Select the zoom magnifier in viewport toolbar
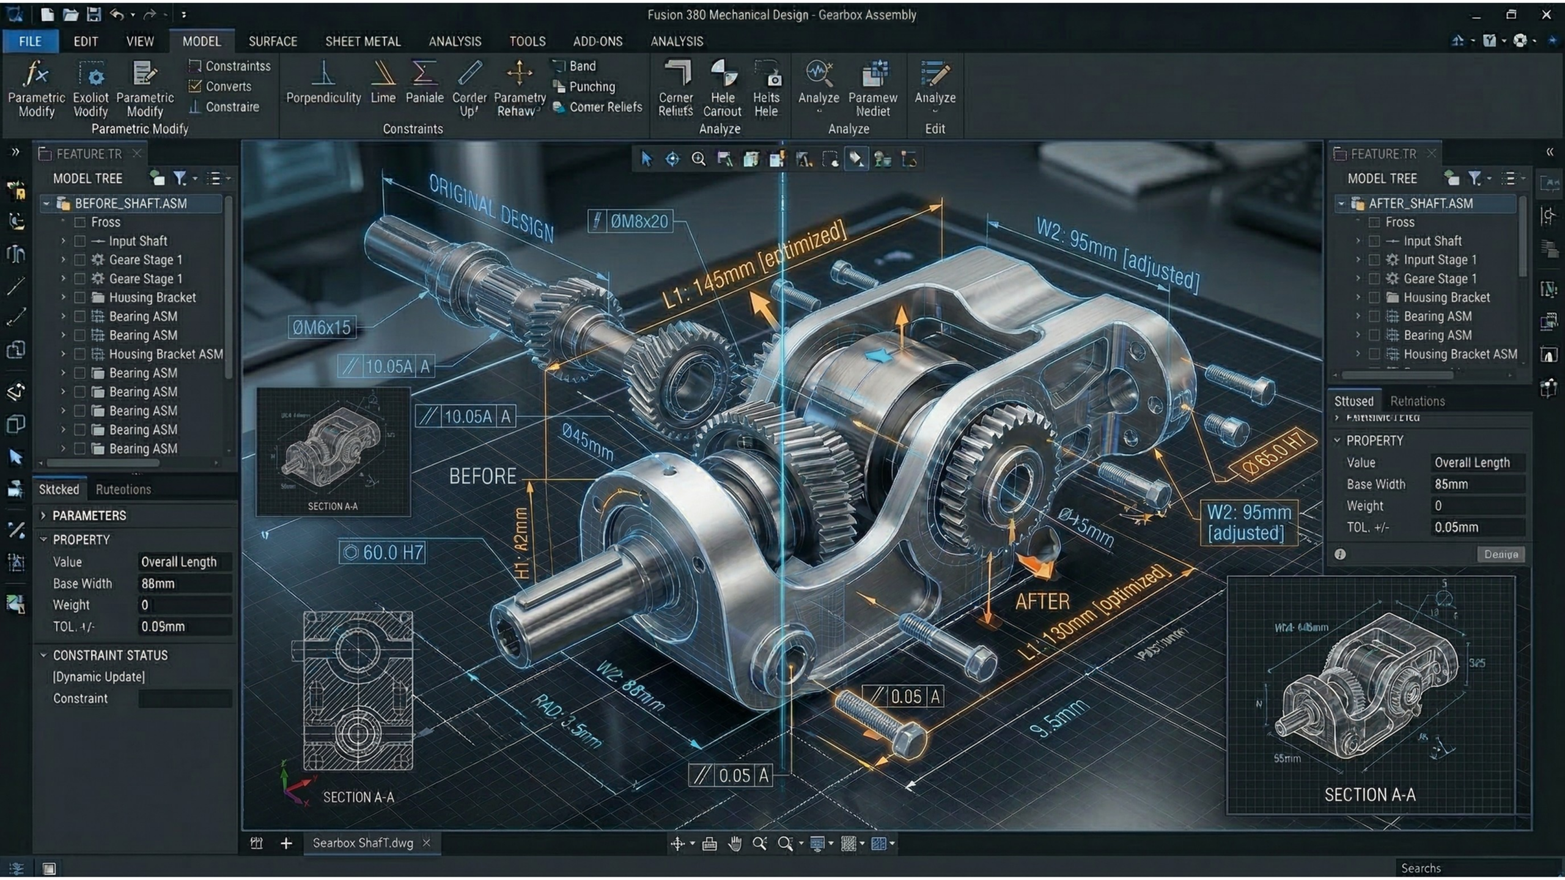 coord(698,158)
